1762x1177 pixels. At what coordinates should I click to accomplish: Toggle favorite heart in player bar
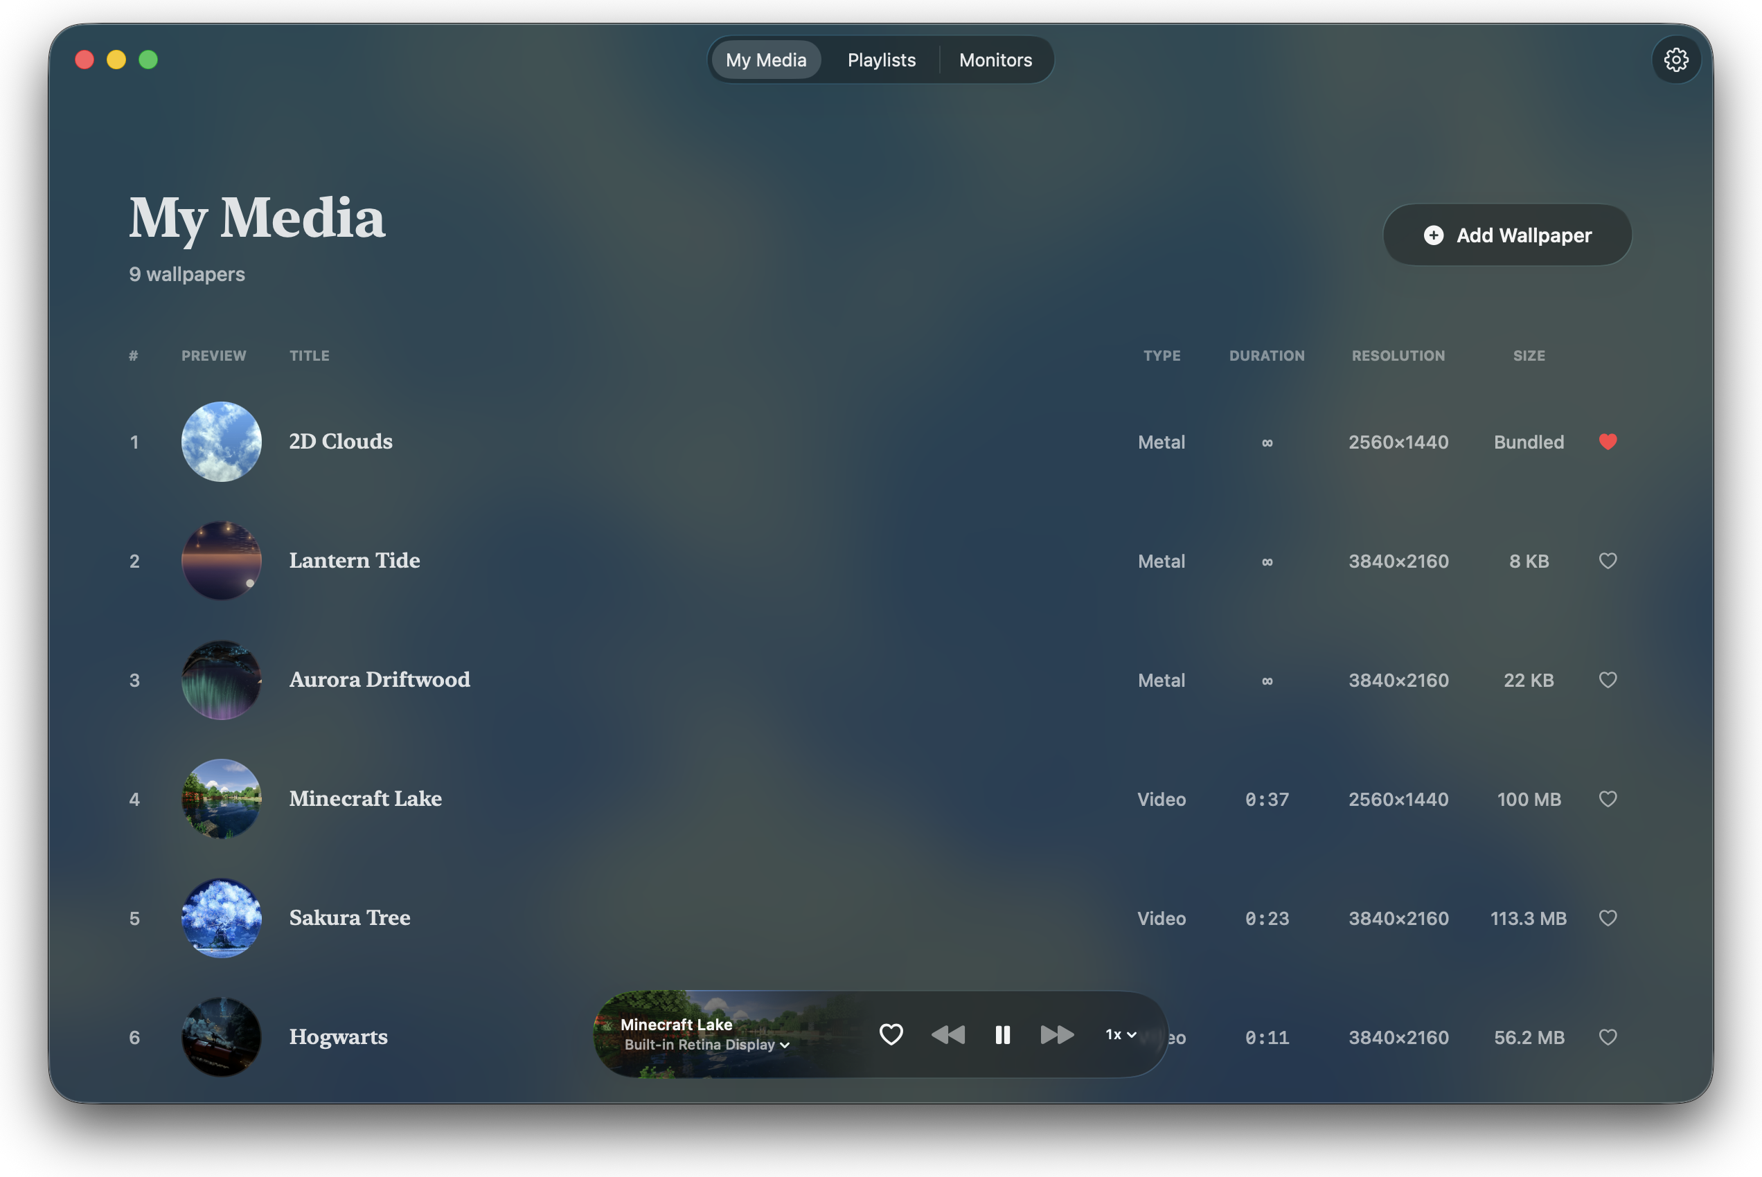click(891, 1034)
